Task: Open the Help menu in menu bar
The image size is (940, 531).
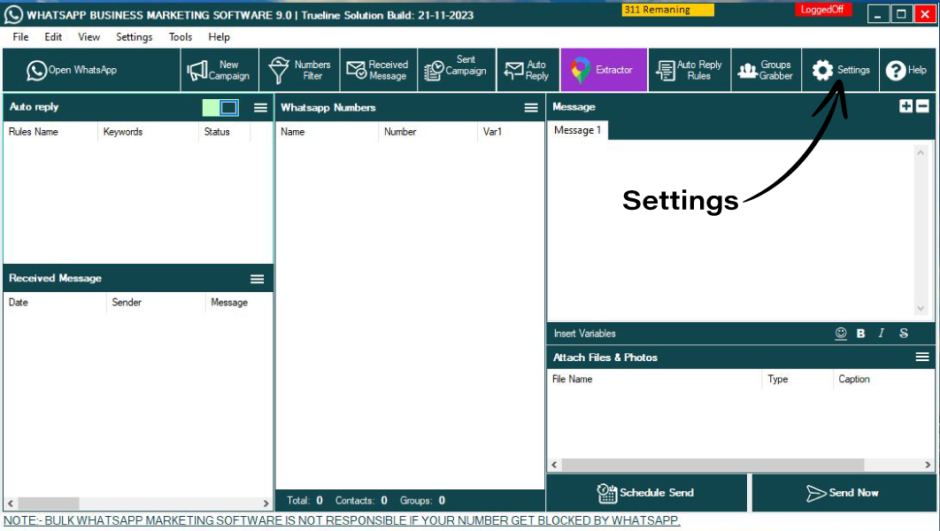Action: (219, 37)
